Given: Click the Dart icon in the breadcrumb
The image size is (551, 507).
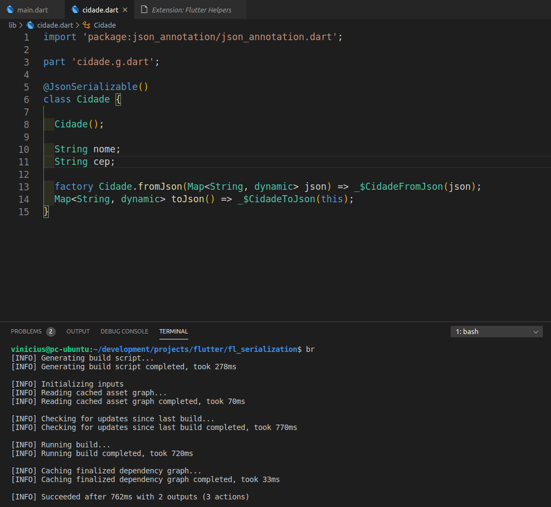Looking at the screenshot, I should pyautogui.click(x=30, y=25).
